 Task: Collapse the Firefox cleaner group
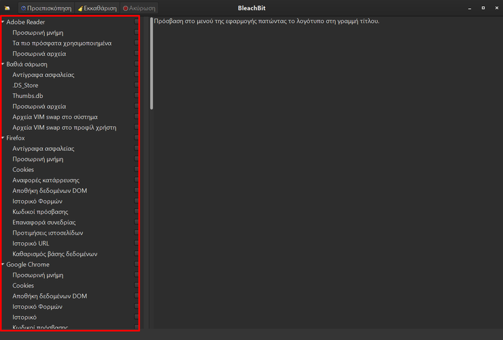(3, 138)
